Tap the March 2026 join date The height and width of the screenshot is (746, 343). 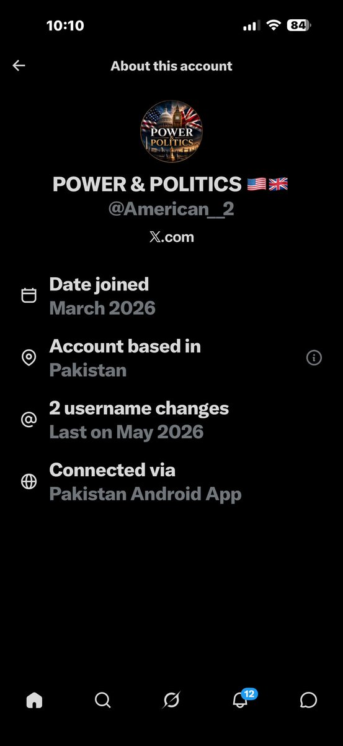[x=102, y=308]
